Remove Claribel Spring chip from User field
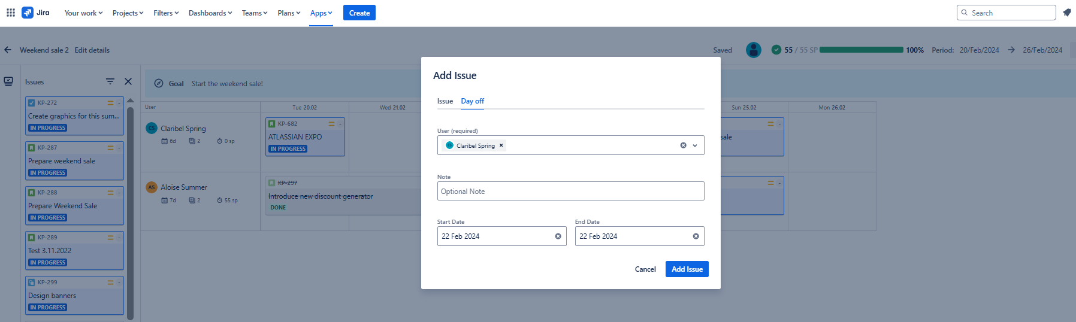This screenshot has height=322, width=1076. [x=501, y=145]
